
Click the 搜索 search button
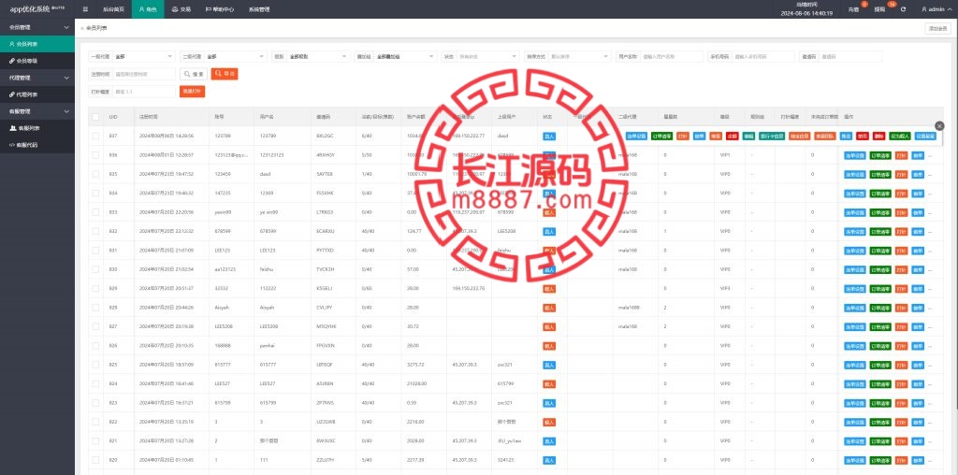pyautogui.click(x=194, y=74)
